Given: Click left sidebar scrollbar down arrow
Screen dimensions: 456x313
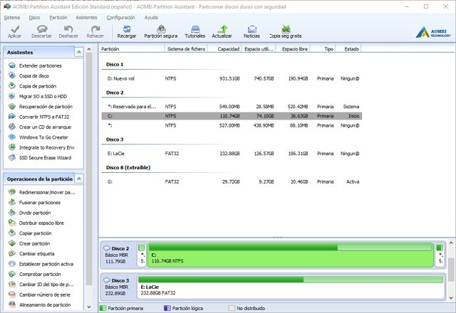Looking at the screenshot, I should [x=89, y=307].
